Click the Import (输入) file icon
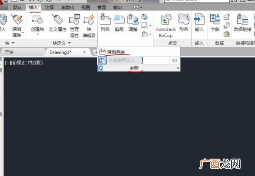The height and width of the screenshot is (176, 255). (x=199, y=19)
